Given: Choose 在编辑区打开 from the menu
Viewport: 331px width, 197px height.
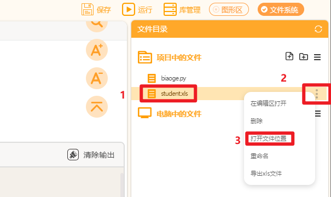Looking at the screenshot, I should pyautogui.click(x=268, y=103).
